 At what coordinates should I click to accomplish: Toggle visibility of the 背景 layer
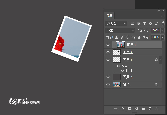pyautogui.click(x=108, y=85)
